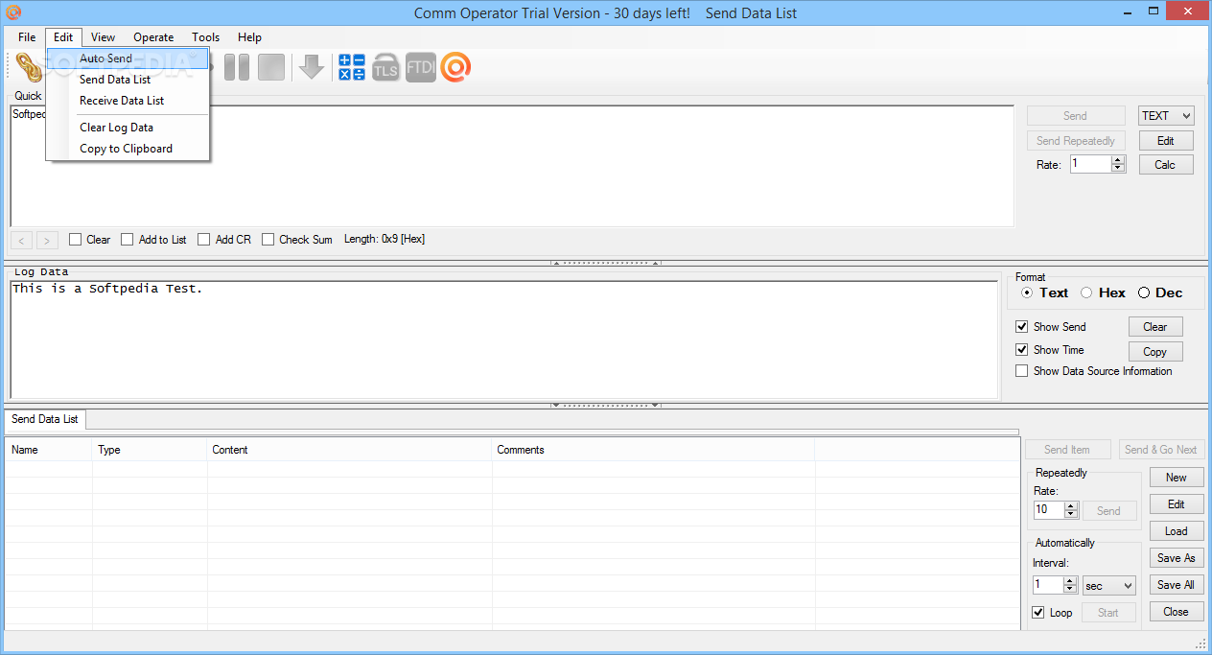The height and width of the screenshot is (655, 1212).
Task: Open the Help menu
Action: tap(249, 37)
